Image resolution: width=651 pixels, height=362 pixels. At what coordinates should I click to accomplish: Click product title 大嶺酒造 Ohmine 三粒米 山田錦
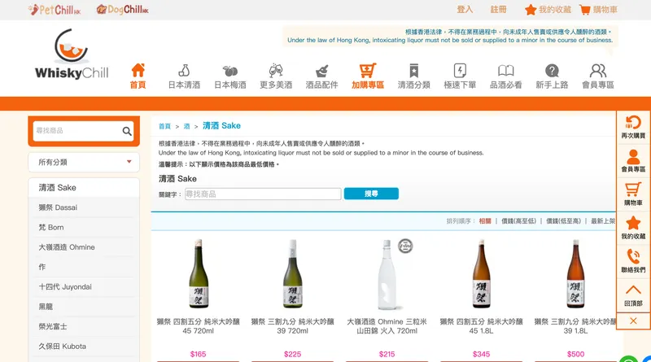[x=387, y=326]
